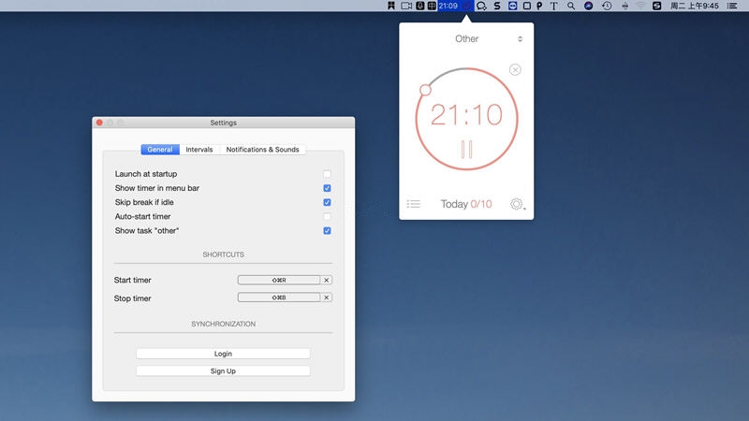Switch to the Intervals tab
Image resolution: width=749 pixels, height=421 pixels.
[199, 150]
